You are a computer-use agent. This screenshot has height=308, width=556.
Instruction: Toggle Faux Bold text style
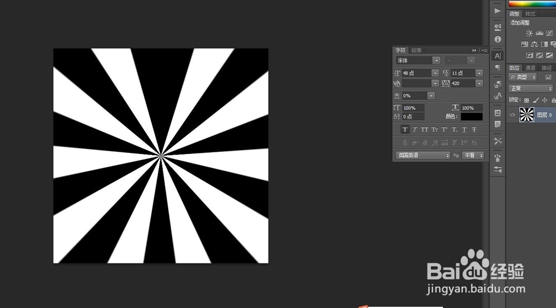pos(405,130)
